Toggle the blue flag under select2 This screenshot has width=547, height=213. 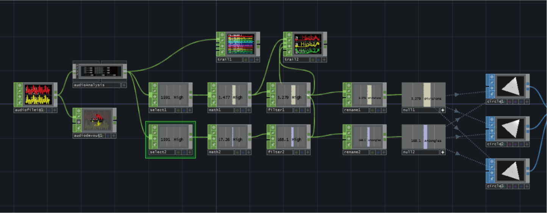[x=183, y=152]
